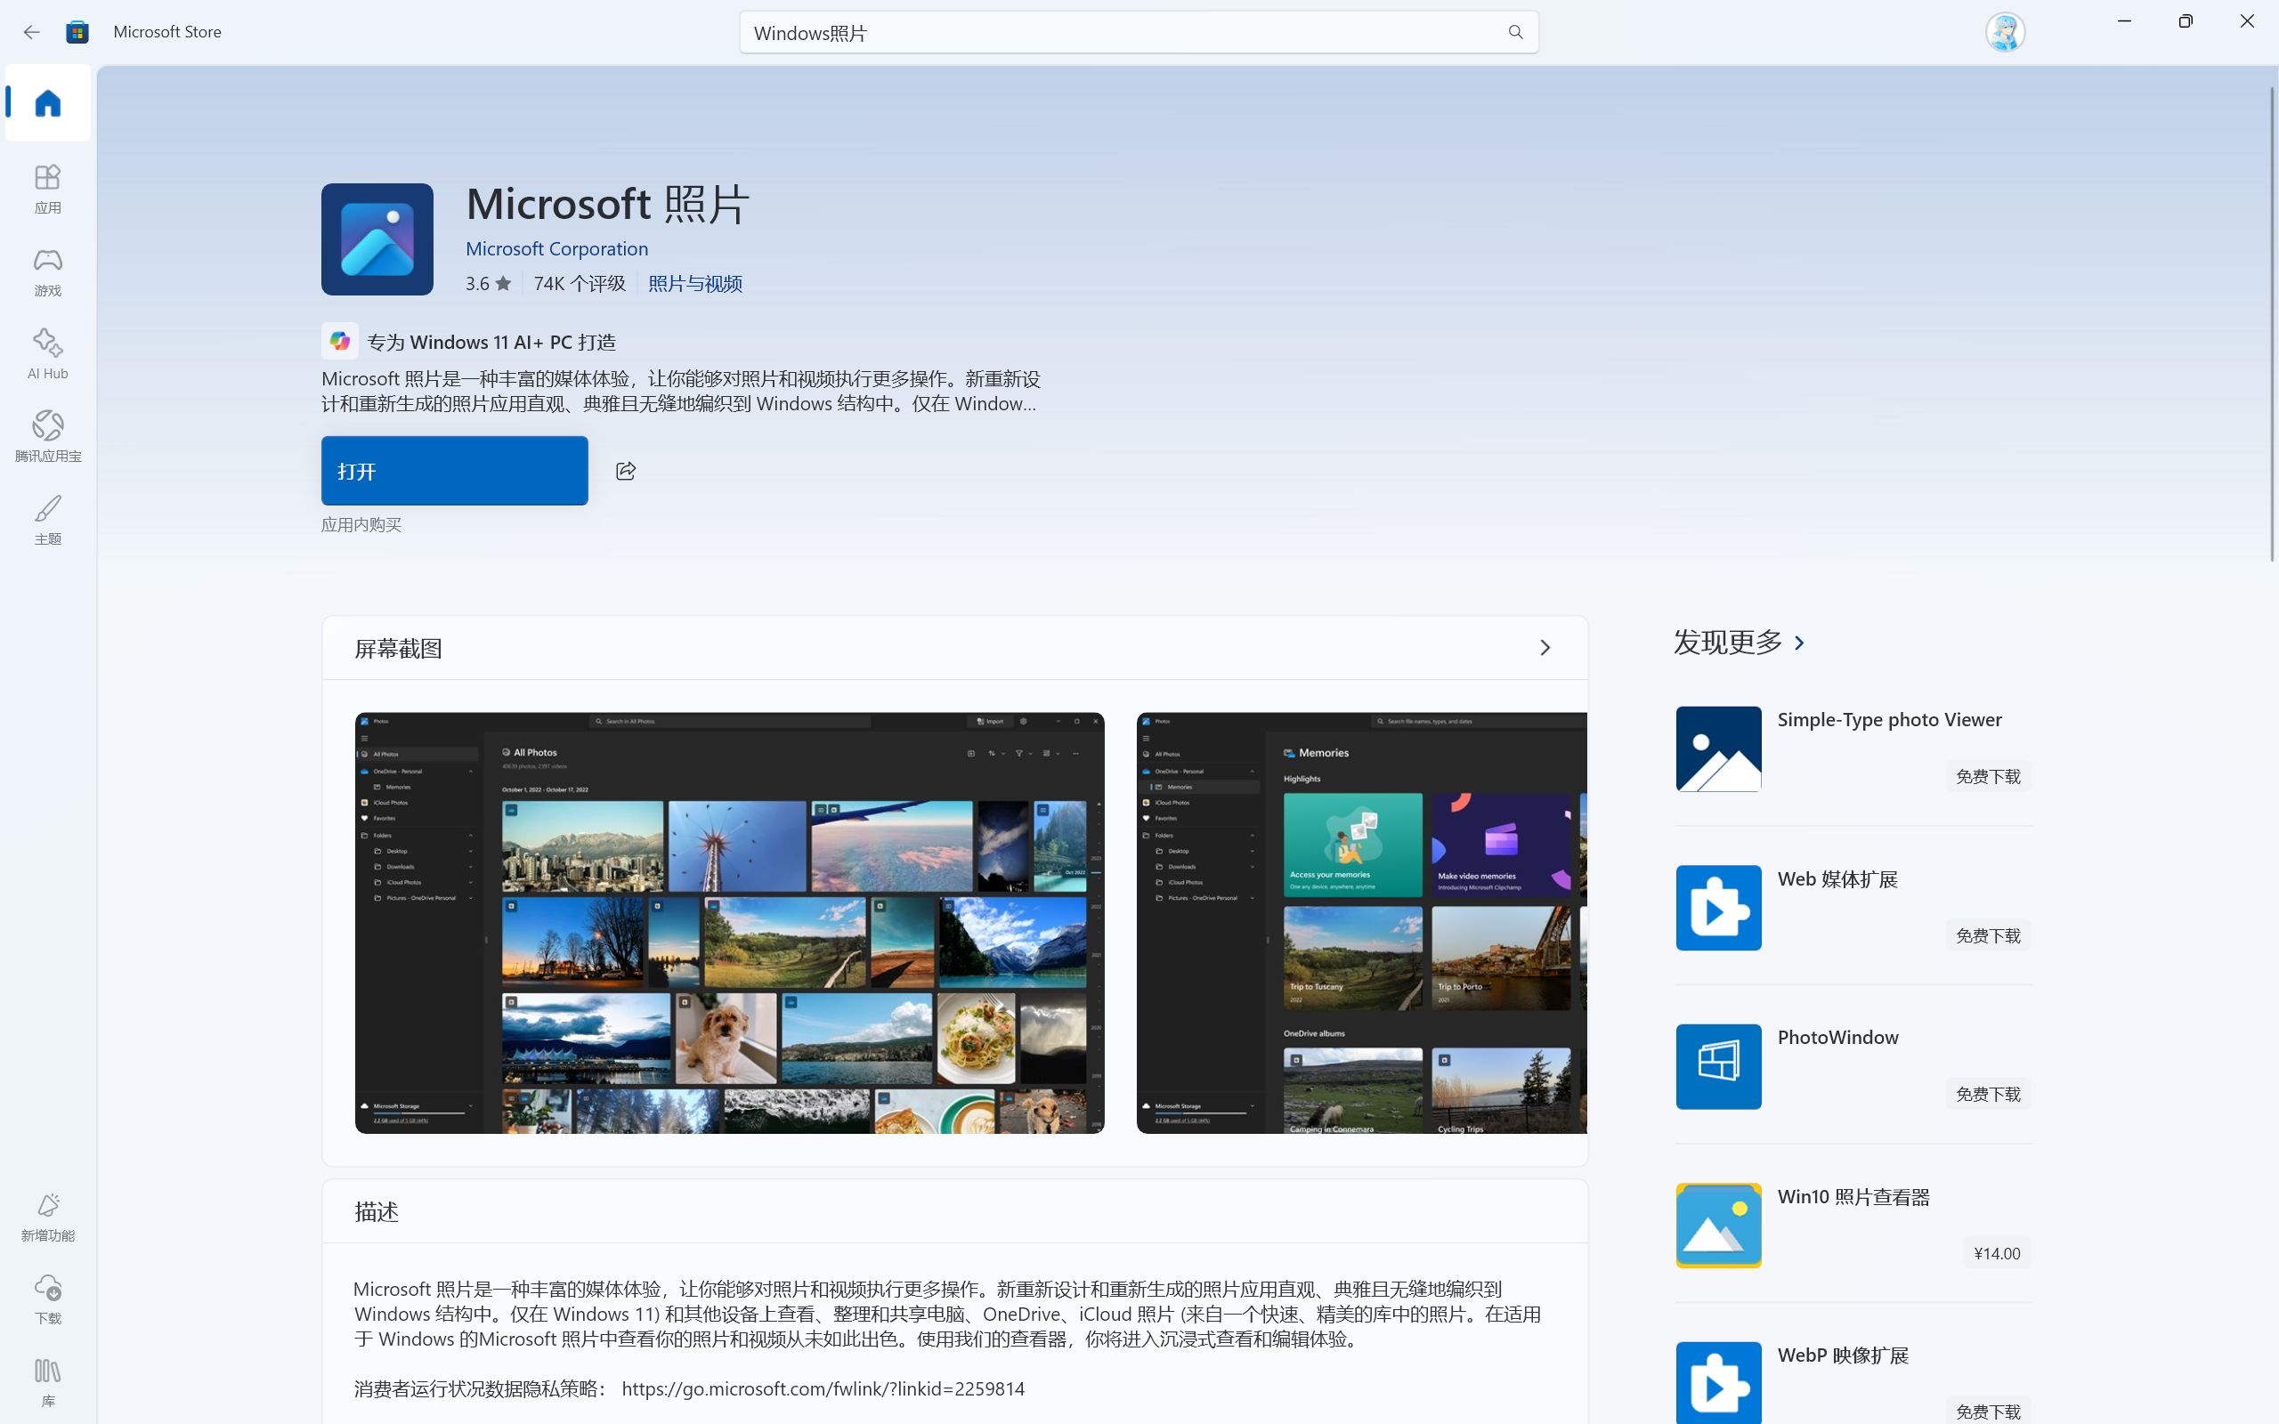The height and width of the screenshot is (1424, 2279).
Task: Click the 专为 Windows 11 AI+ PC 打造 text
Action: [x=491, y=342]
